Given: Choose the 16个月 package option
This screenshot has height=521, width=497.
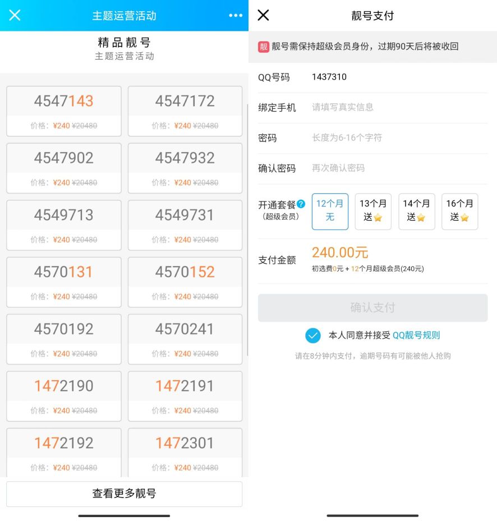Looking at the screenshot, I should 460,212.
